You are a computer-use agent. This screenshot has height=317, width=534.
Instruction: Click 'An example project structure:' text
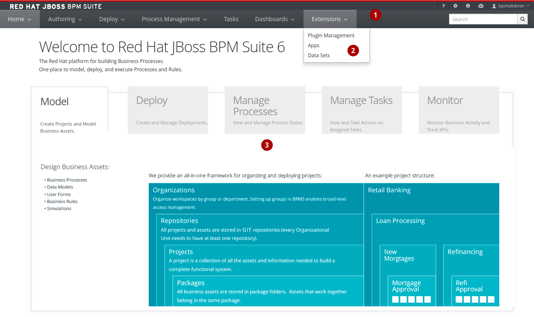pos(400,176)
